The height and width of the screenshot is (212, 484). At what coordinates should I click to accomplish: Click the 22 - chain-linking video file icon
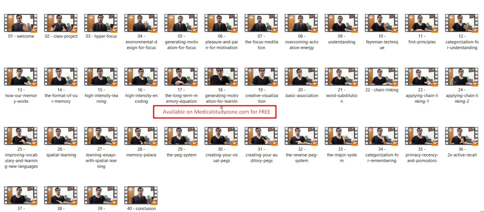point(382,77)
